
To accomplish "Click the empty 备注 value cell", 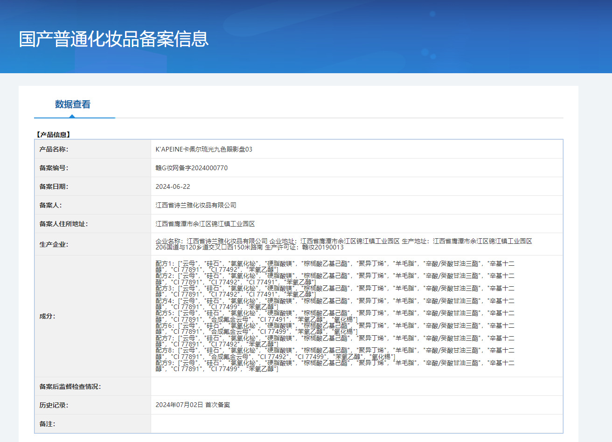I will tap(356, 424).
